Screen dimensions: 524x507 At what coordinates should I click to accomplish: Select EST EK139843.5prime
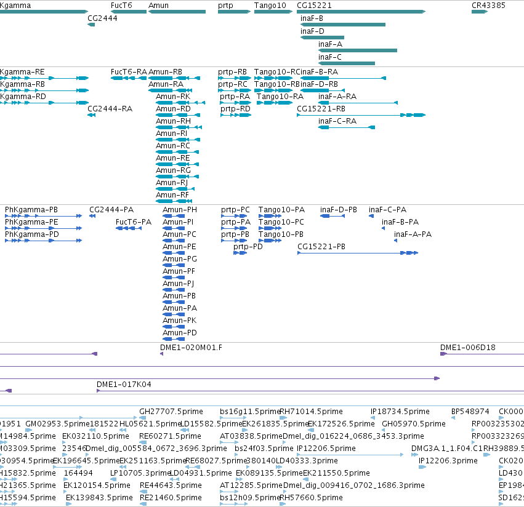[99, 498]
